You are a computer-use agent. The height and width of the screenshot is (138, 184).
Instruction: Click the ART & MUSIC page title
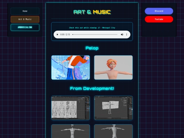92,12
